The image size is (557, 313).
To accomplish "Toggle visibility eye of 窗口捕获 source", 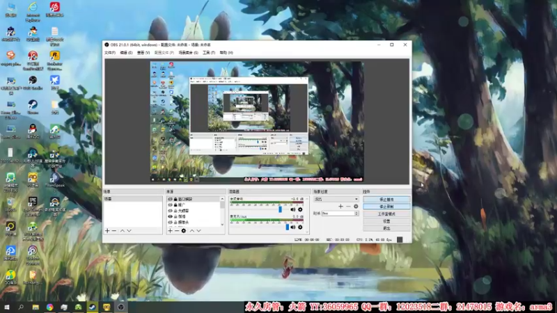I will coord(170,200).
